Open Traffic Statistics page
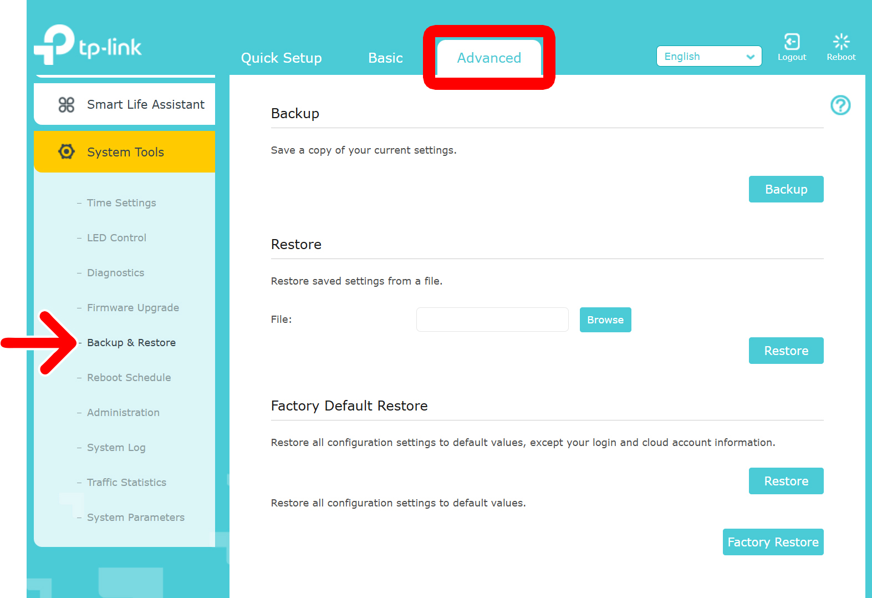Screen dimensions: 872x598 [126, 483]
